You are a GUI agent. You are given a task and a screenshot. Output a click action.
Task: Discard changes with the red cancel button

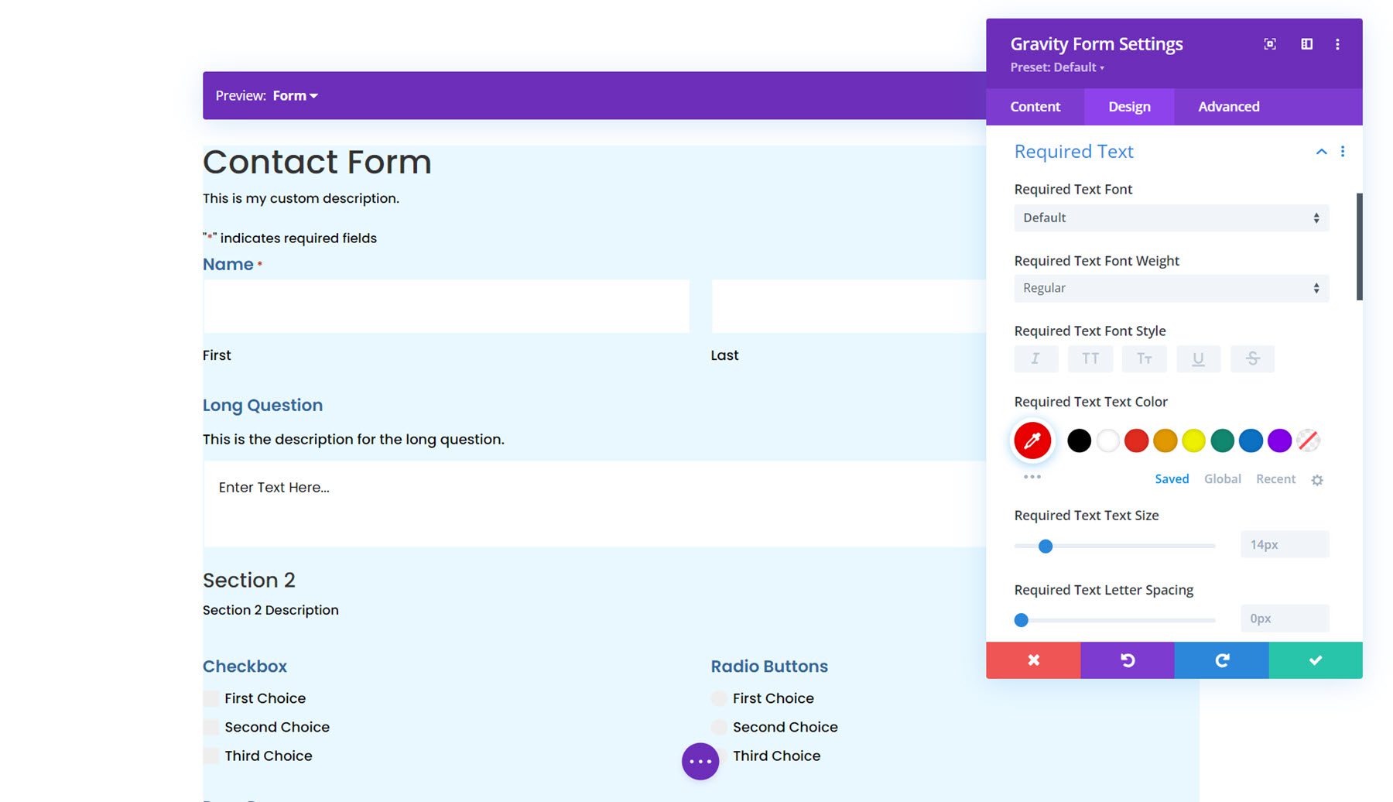1033,660
